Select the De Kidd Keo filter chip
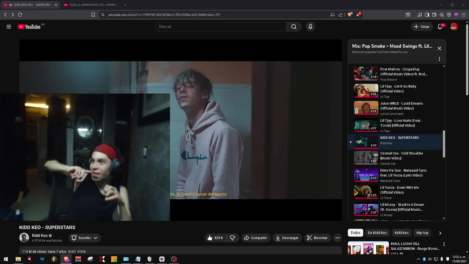Screen dimensions: 469x264 pos(377,233)
